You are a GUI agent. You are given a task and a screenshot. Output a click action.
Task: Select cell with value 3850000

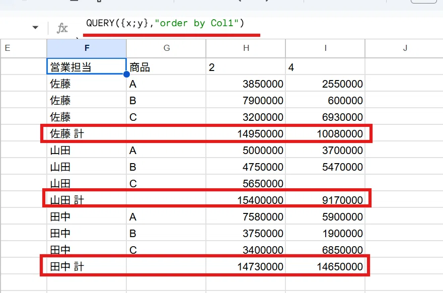tap(246, 83)
